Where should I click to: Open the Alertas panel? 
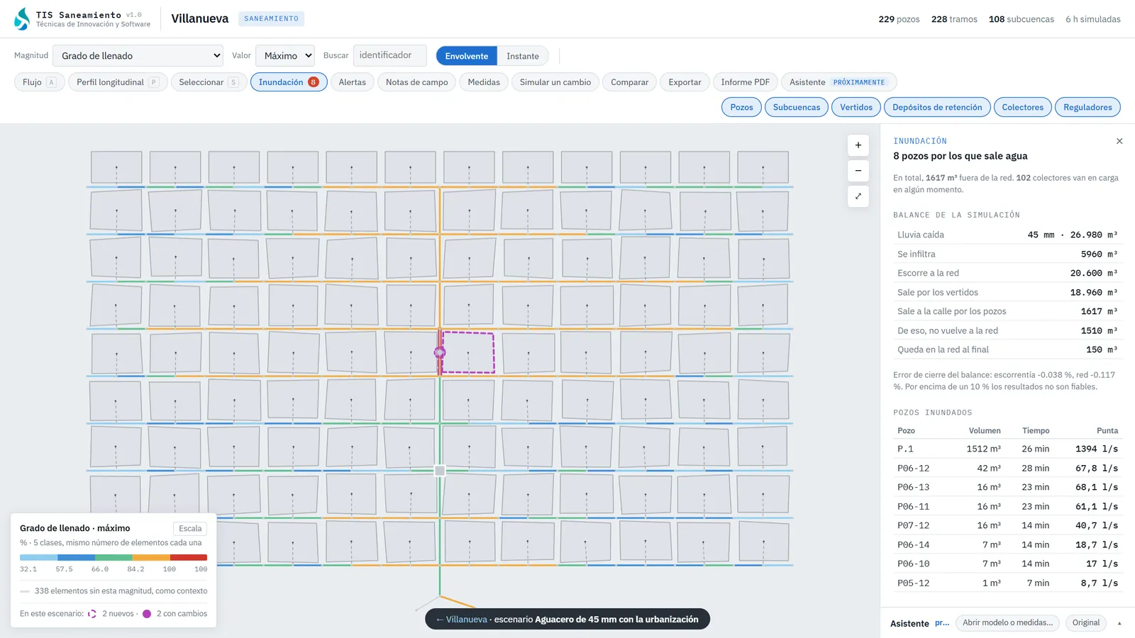pos(353,82)
